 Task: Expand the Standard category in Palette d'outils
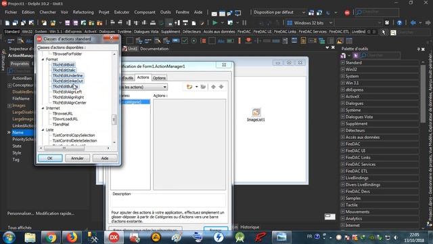(343, 62)
